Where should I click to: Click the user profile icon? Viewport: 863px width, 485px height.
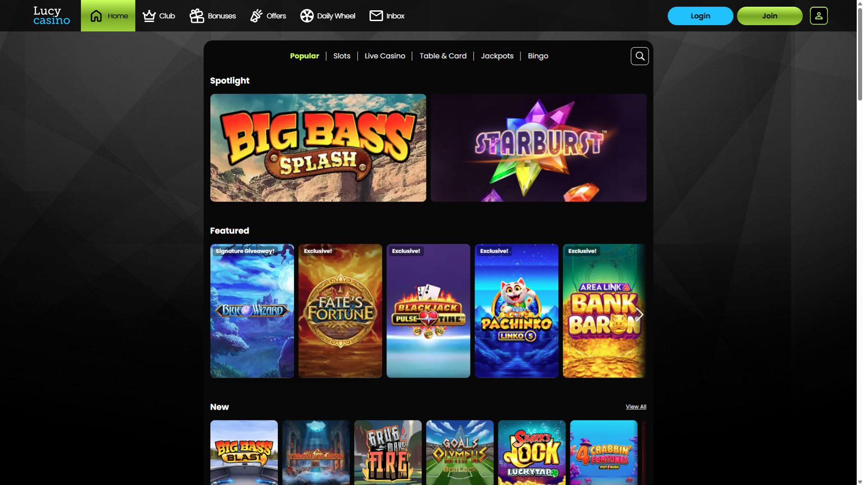pyautogui.click(x=819, y=16)
